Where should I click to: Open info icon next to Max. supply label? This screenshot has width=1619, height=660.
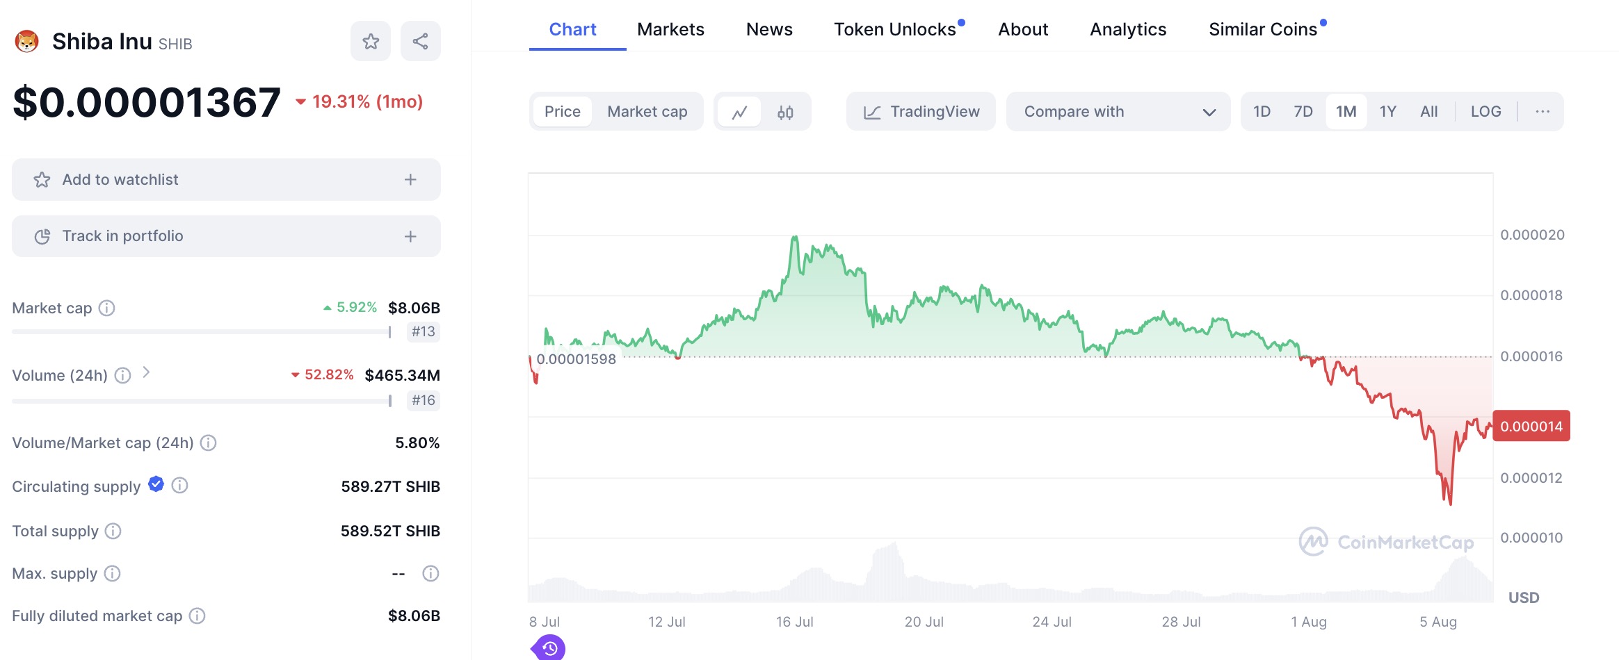pyautogui.click(x=112, y=573)
